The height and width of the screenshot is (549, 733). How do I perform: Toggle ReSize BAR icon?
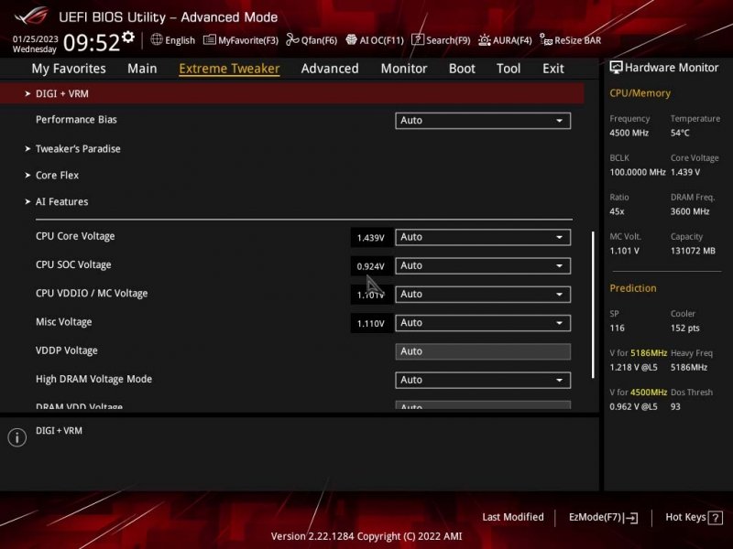pyautogui.click(x=545, y=39)
